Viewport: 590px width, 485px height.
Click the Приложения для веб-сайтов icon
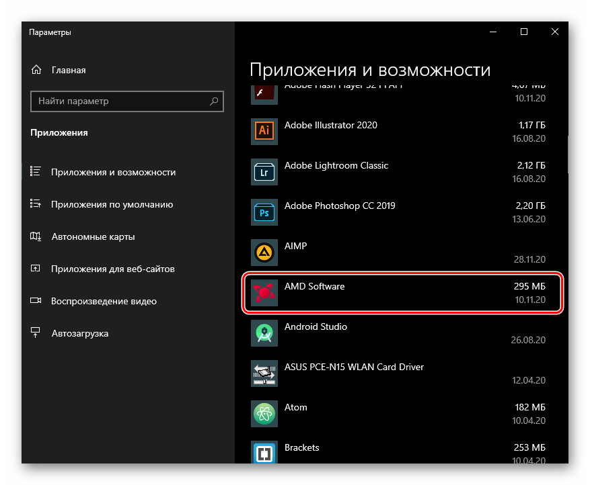coord(36,269)
